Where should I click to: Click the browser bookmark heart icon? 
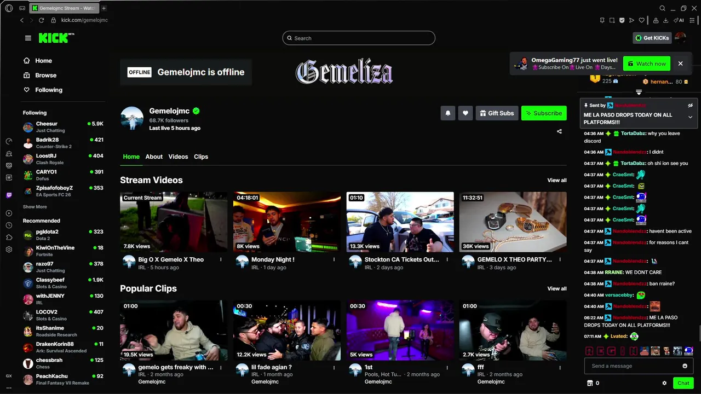[641, 20]
